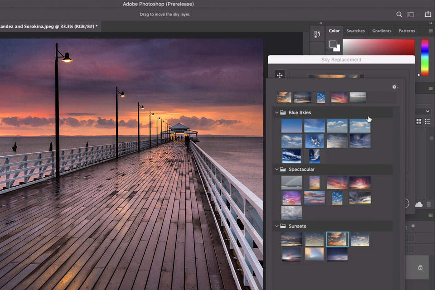Click the white background color swatch

pos(338,49)
